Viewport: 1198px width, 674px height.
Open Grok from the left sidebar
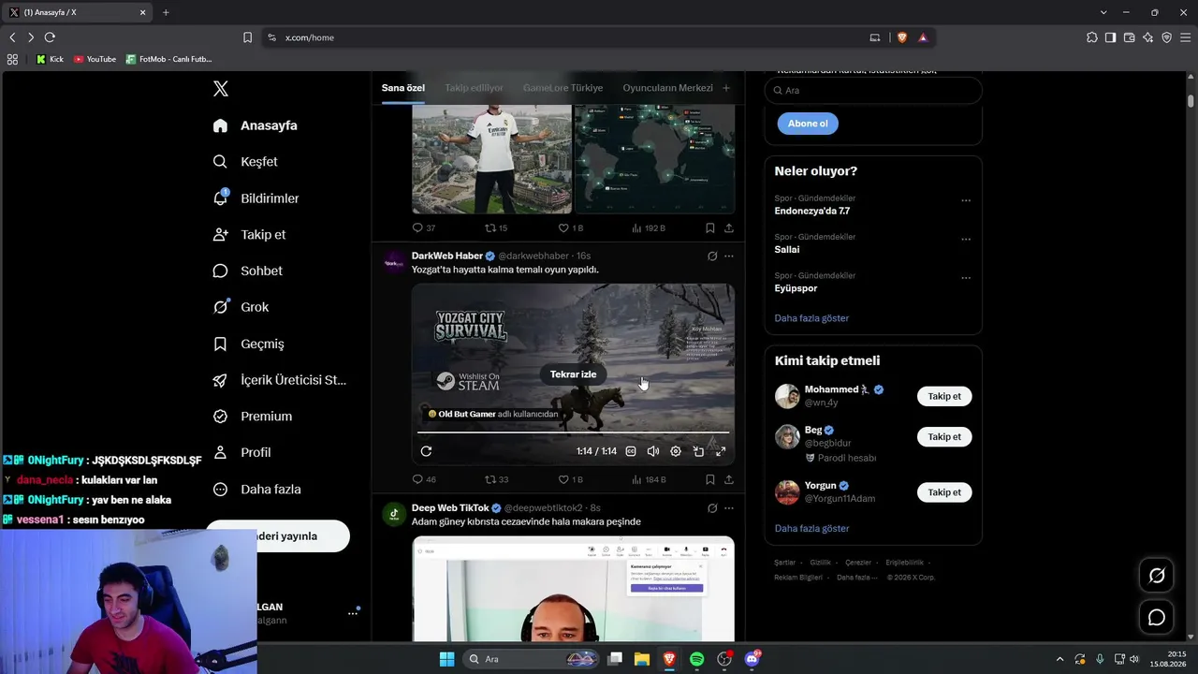[x=241, y=307]
